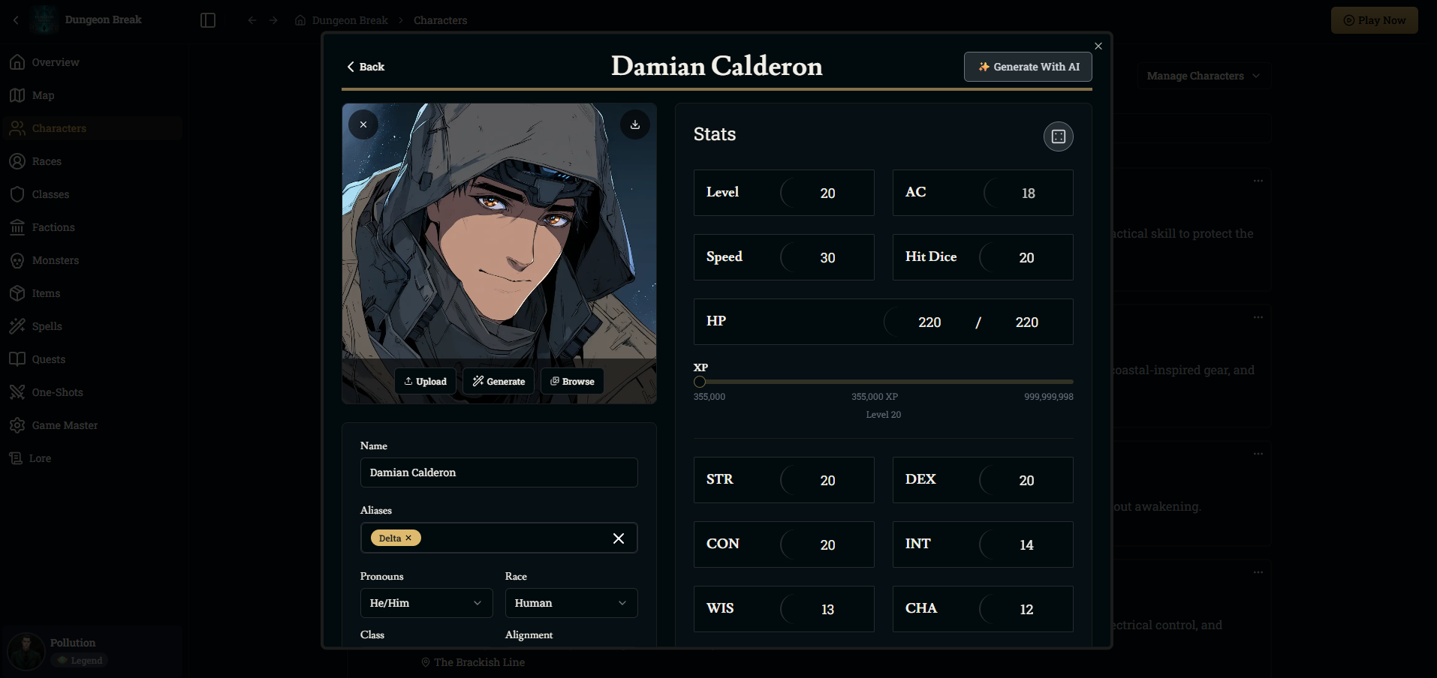The image size is (1437, 678).
Task: Click the download portrait image icon
Action: 634,124
